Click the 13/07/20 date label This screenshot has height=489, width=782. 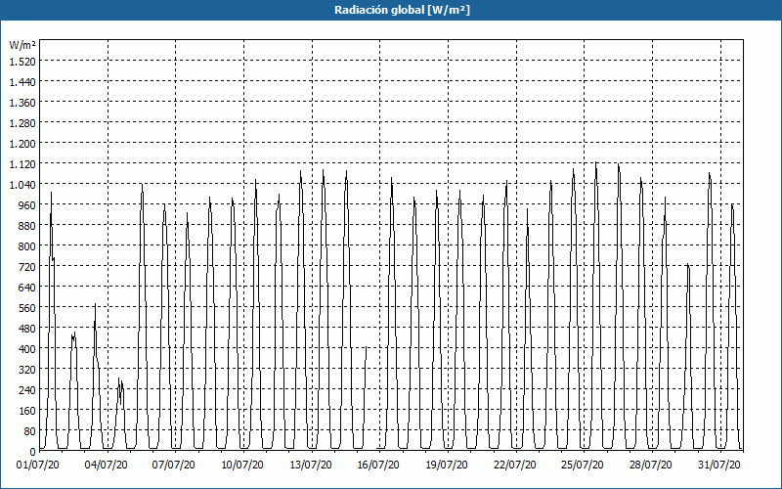click(x=311, y=466)
